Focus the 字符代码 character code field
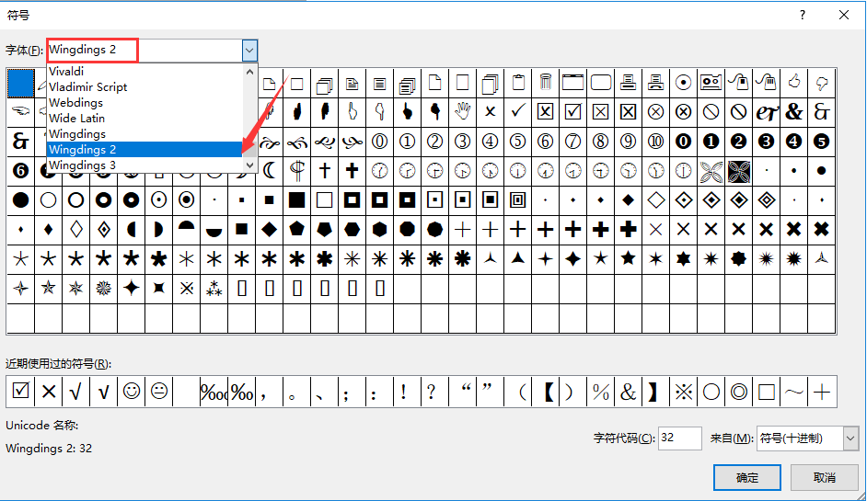The image size is (867, 501). [x=679, y=438]
